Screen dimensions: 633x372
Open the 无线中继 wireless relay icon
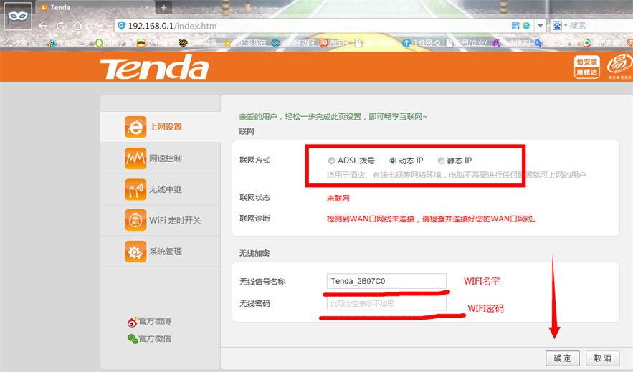[135, 189]
